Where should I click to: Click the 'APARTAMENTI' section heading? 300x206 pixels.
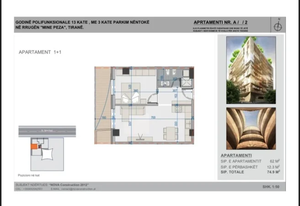[236, 156]
